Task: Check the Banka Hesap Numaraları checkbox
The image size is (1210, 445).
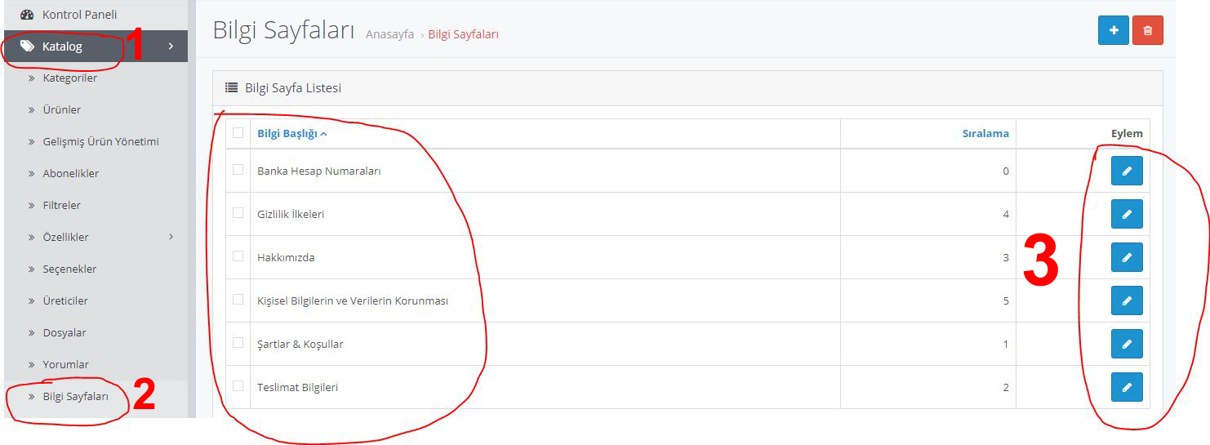Action: pos(238,170)
